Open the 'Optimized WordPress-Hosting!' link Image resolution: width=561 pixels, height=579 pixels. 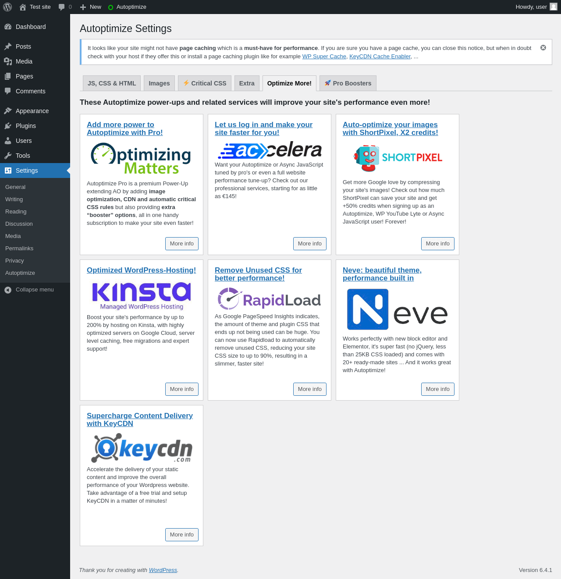[141, 270]
